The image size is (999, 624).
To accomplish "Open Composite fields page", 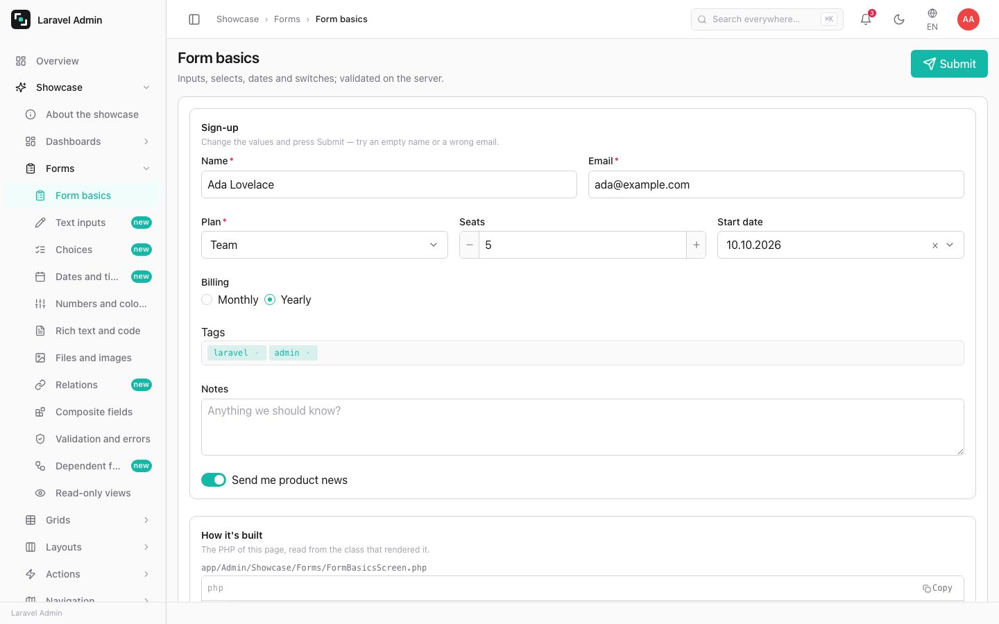I will 83,412.
